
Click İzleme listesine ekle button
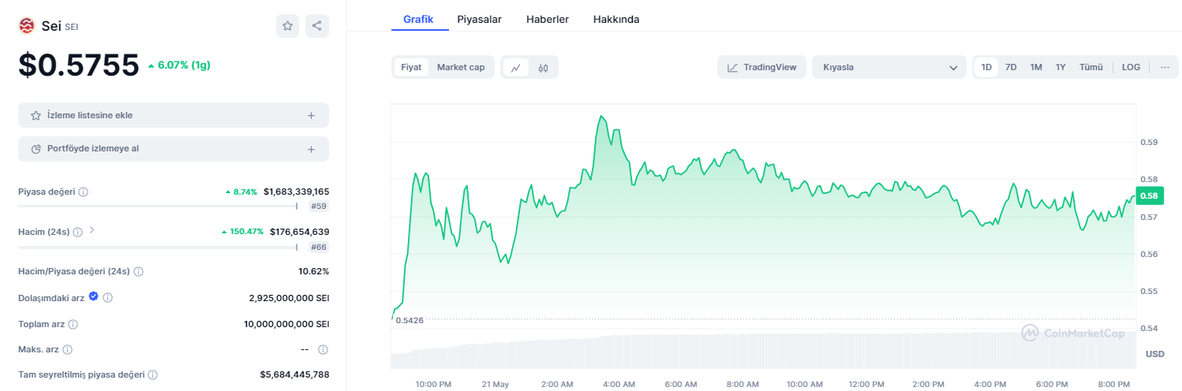tap(173, 115)
